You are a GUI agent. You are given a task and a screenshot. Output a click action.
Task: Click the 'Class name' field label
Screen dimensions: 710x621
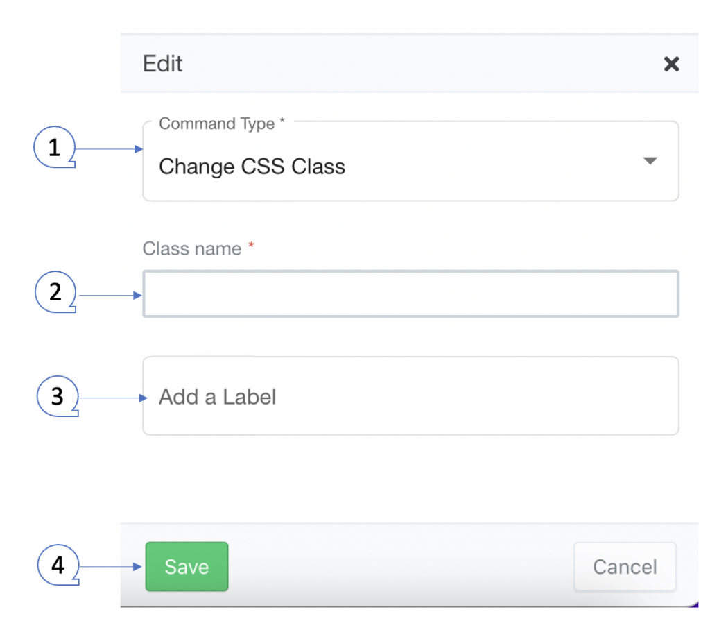192,249
